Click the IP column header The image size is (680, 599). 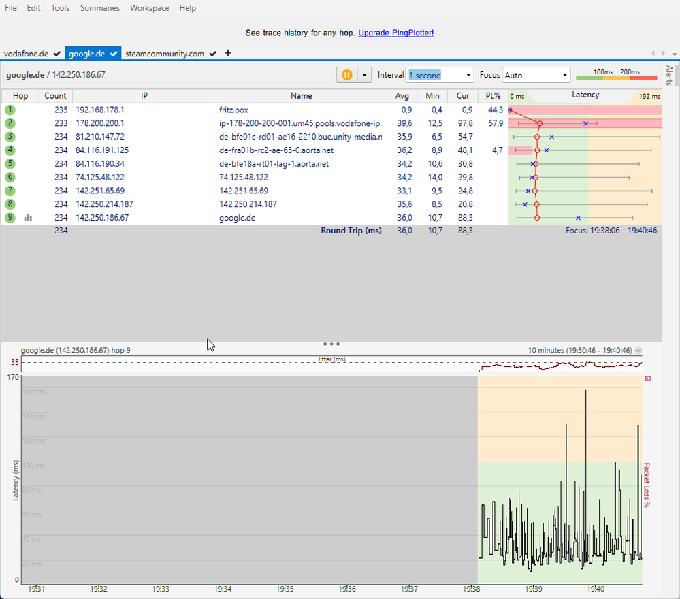(x=144, y=96)
